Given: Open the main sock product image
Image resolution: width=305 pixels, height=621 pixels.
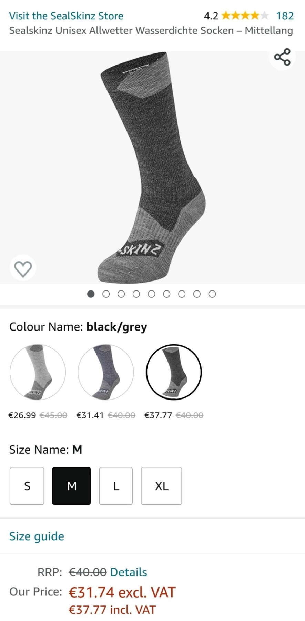Looking at the screenshot, I should pyautogui.click(x=152, y=168).
